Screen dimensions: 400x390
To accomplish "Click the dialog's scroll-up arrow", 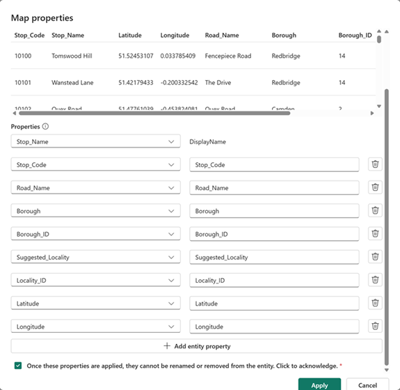I will pyautogui.click(x=387, y=31).
